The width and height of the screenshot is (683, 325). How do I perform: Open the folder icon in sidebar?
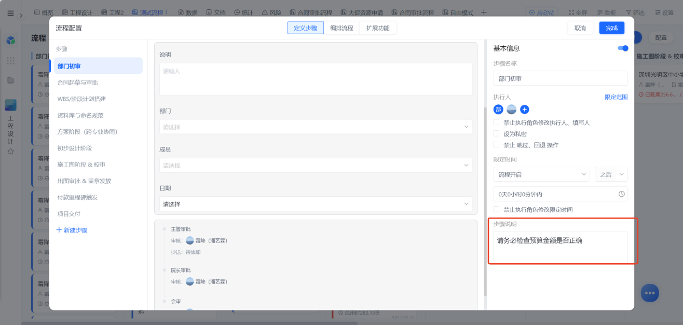(10, 80)
